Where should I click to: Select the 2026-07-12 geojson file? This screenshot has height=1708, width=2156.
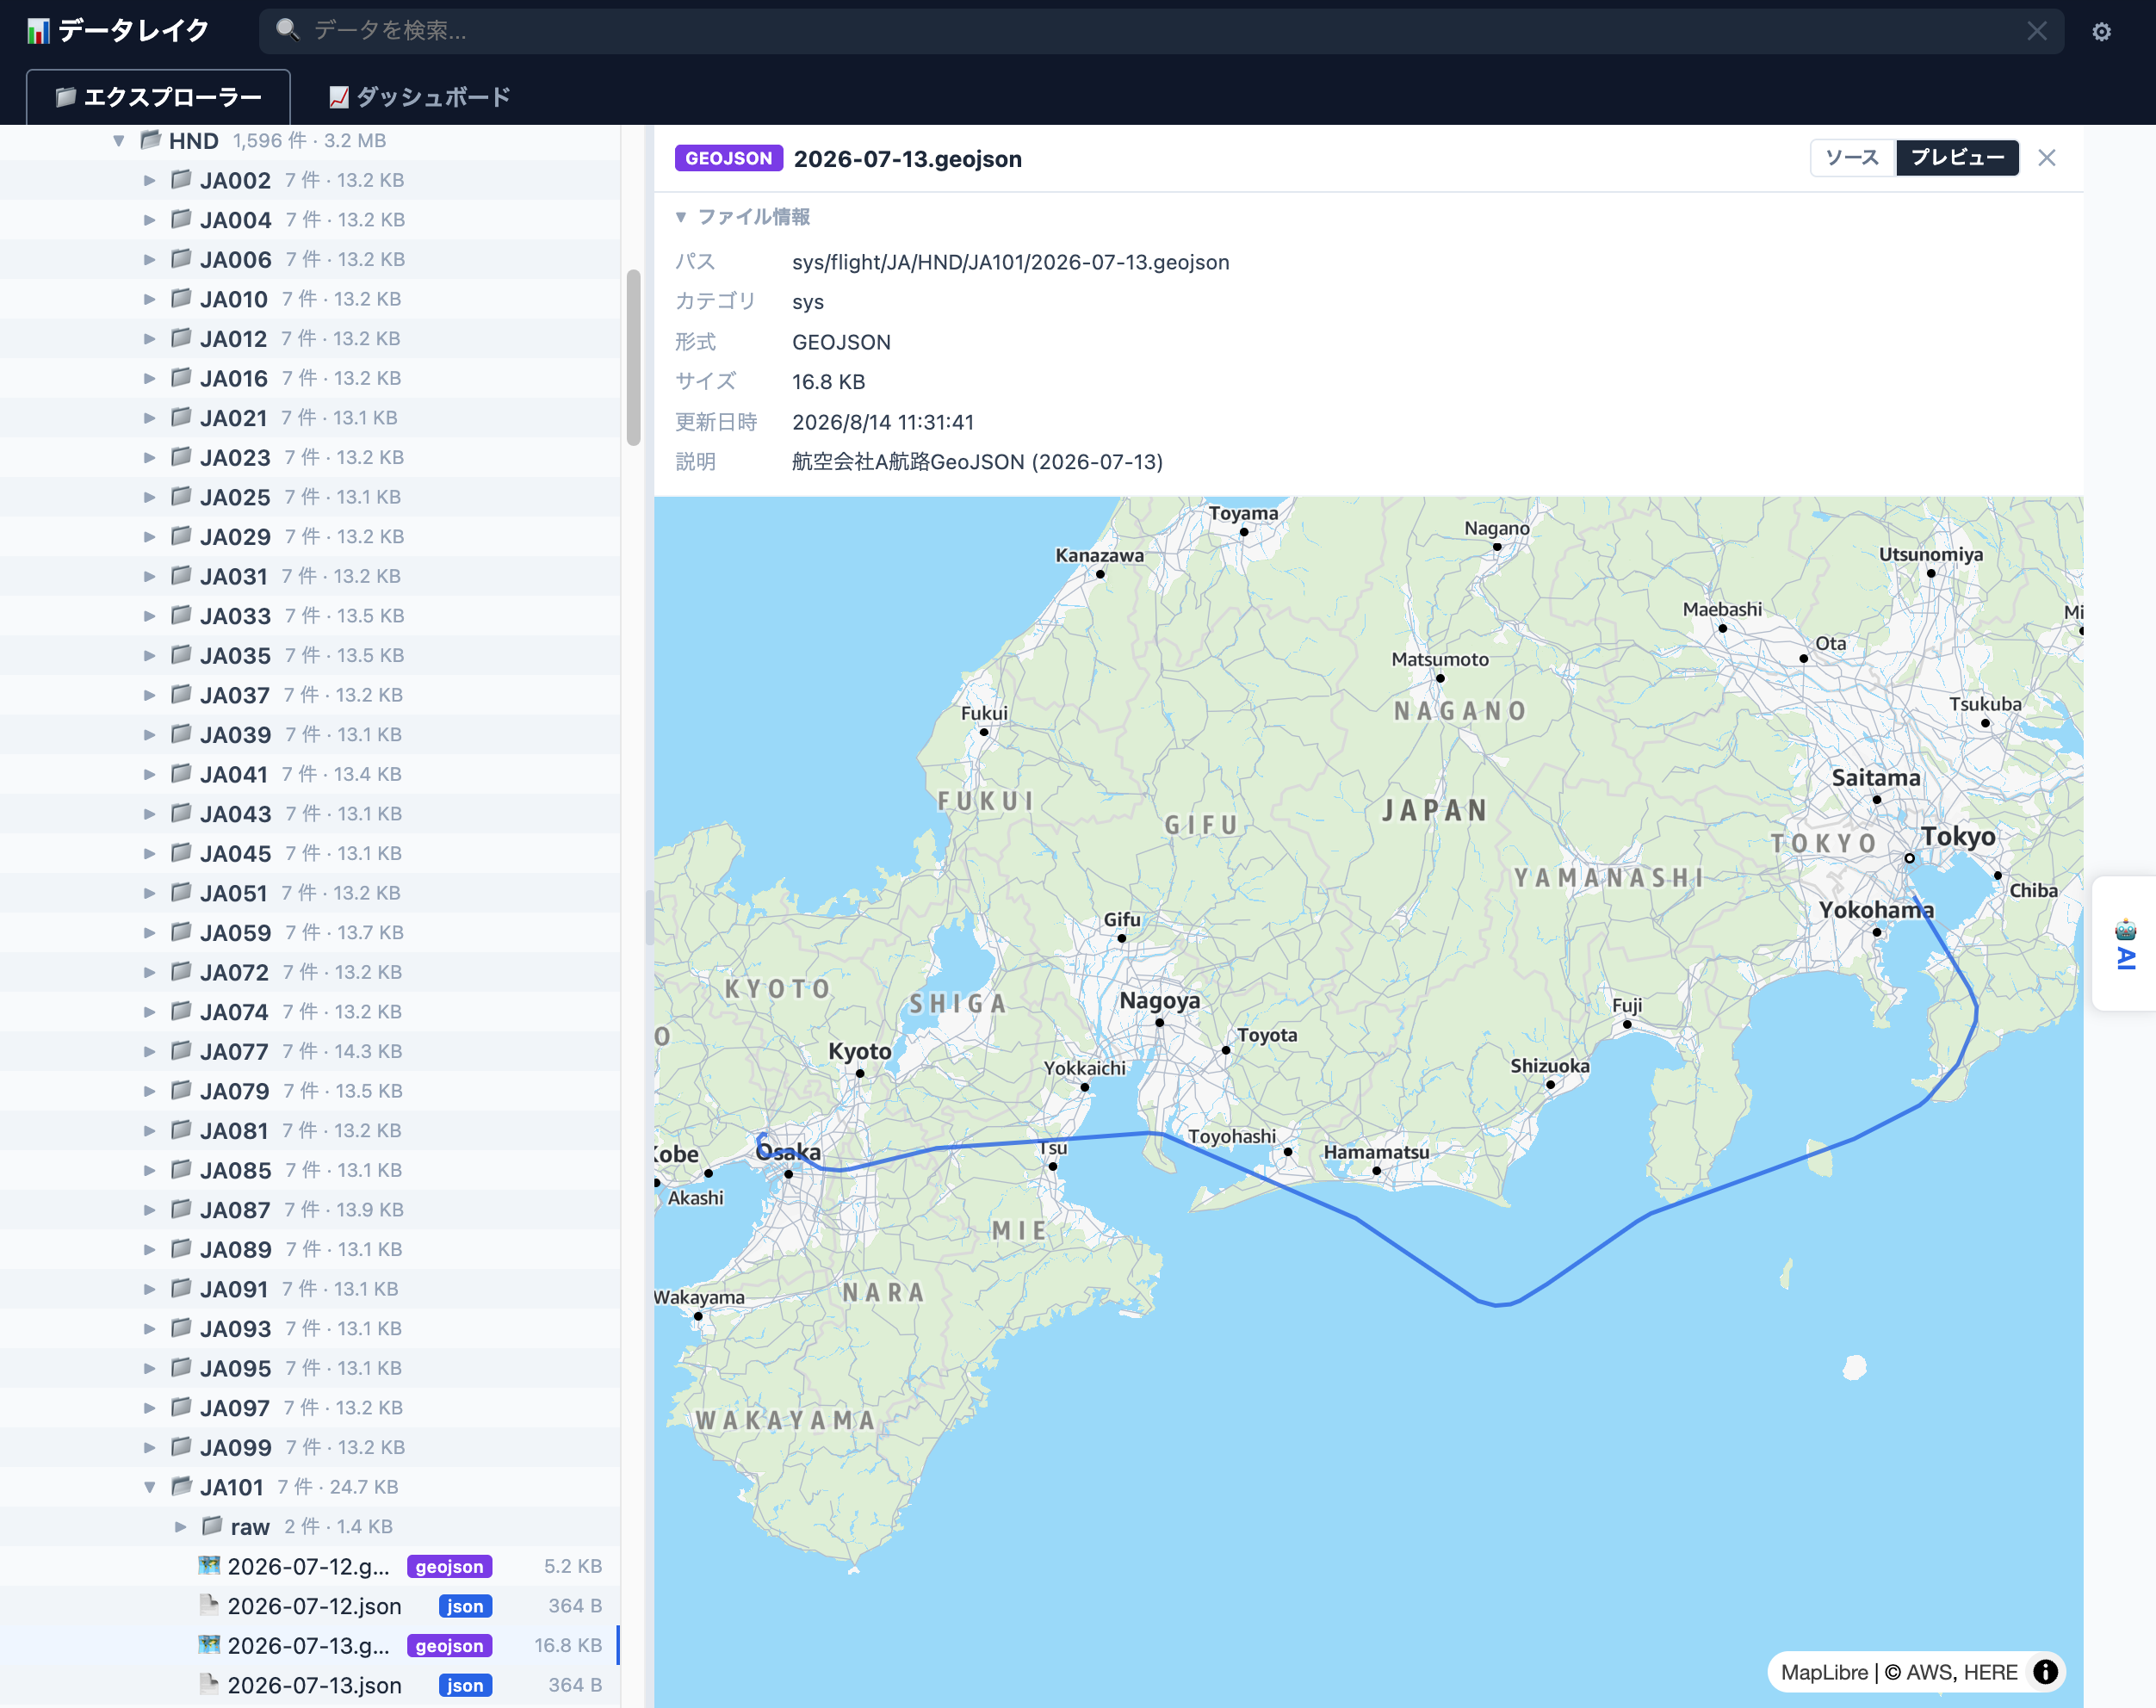(310, 1566)
